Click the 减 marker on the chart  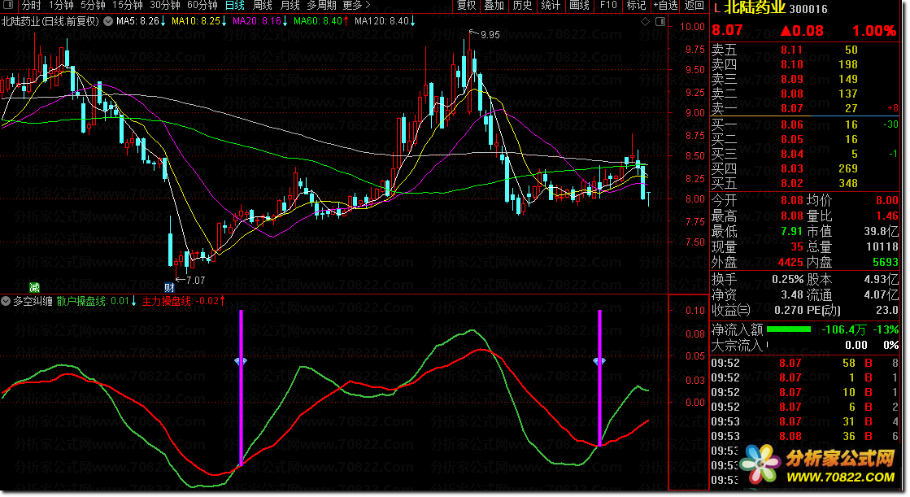click(35, 287)
